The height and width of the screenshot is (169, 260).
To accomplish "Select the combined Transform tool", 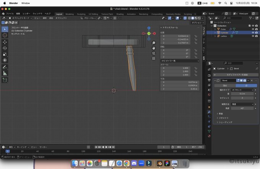I will (5, 60).
